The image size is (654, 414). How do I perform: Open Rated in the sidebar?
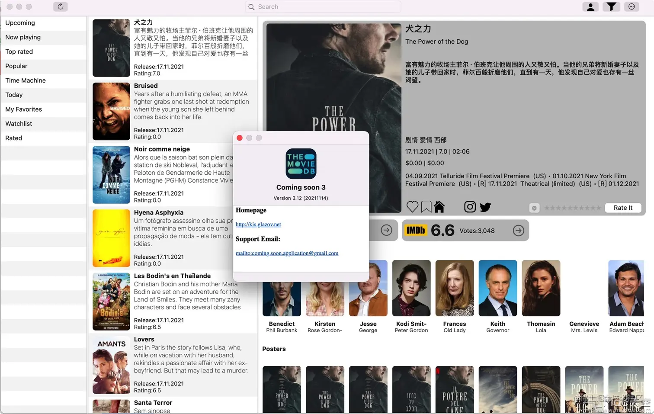click(x=43, y=138)
